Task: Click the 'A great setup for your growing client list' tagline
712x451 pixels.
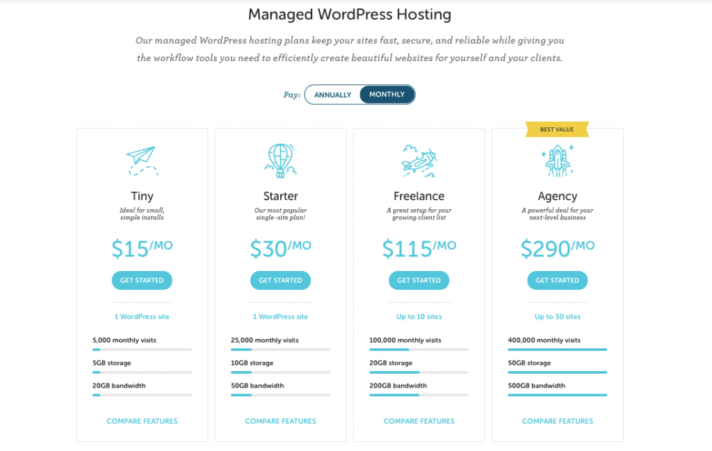Action: pyautogui.click(x=419, y=214)
